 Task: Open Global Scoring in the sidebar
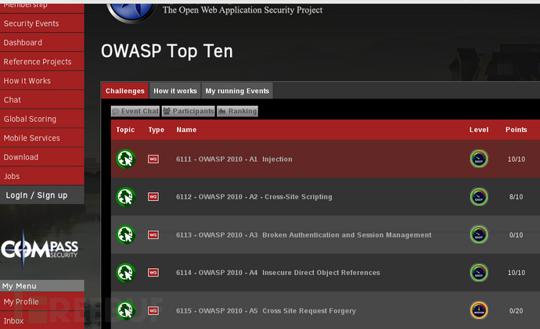tap(42, 119)
